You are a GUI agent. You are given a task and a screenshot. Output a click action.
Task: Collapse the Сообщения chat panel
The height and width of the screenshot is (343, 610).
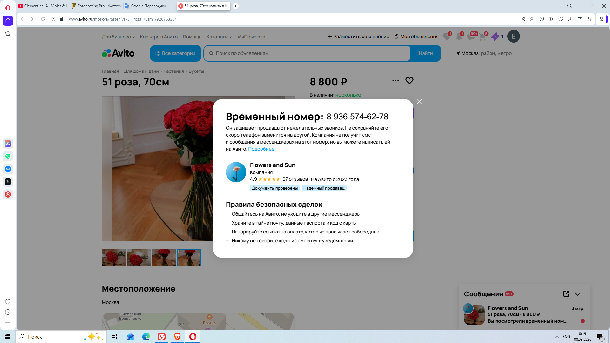tap(578, 294)
